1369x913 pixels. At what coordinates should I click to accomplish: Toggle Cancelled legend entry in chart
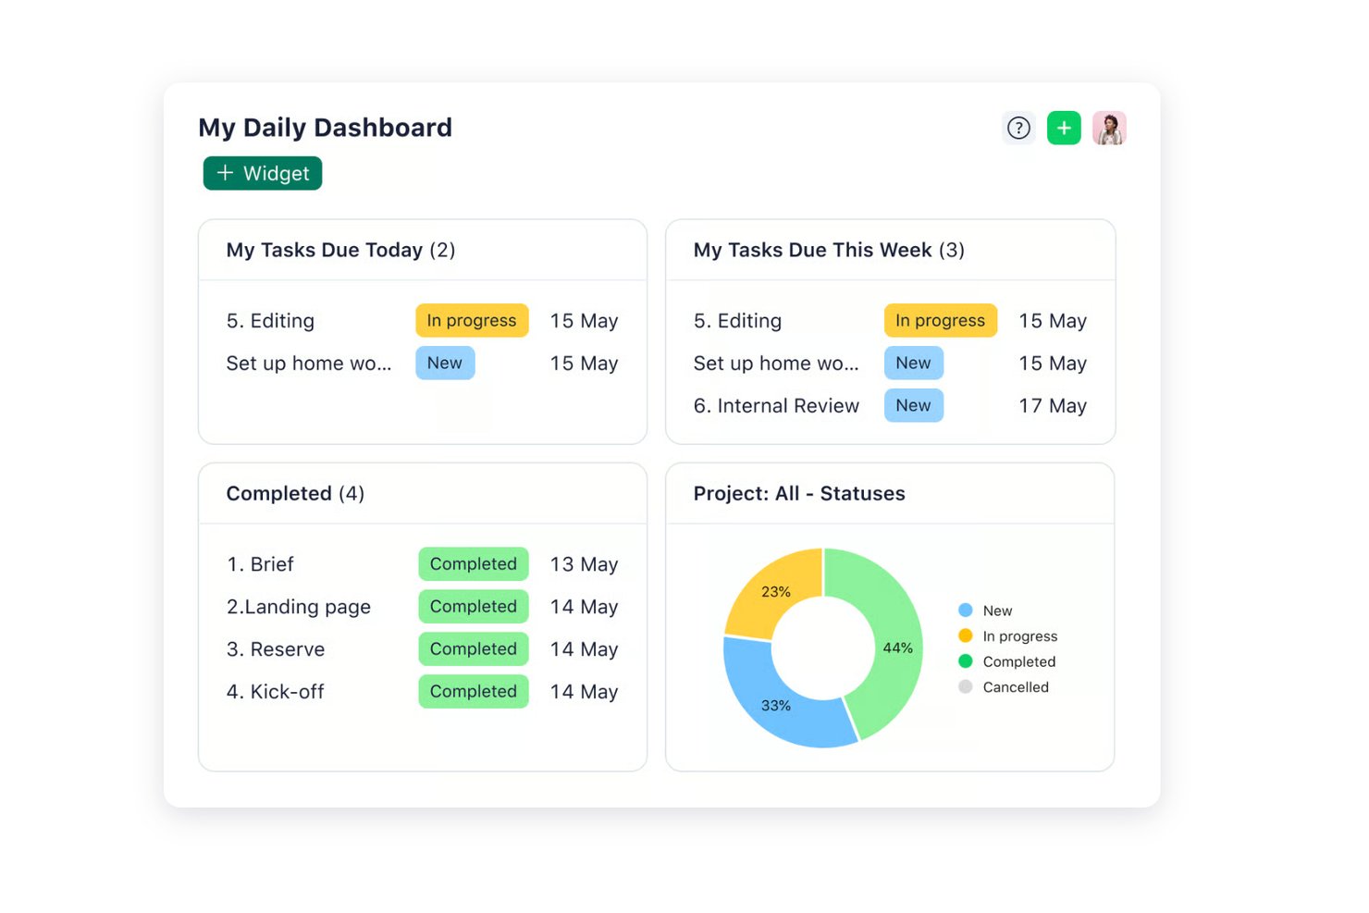pyautogui.click(x=1004, y=687)
